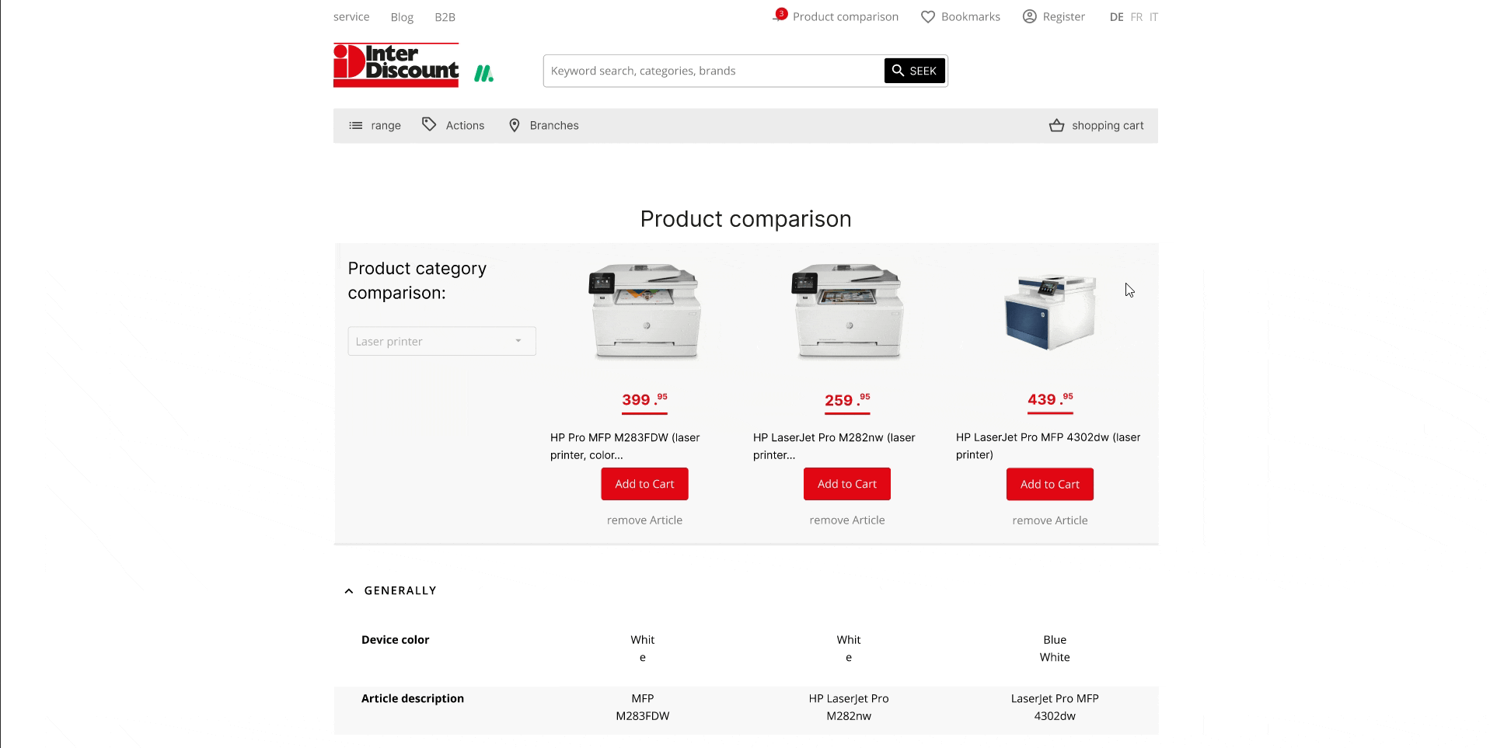The width and height of the screenshot is (1490, 748).
Task: Click the HP LaserJet Pro M282nw printer image
Action: [x=847, y=311]
